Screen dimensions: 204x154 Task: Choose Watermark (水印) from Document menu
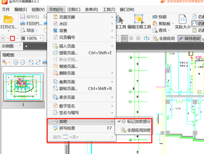coord(63,23)
